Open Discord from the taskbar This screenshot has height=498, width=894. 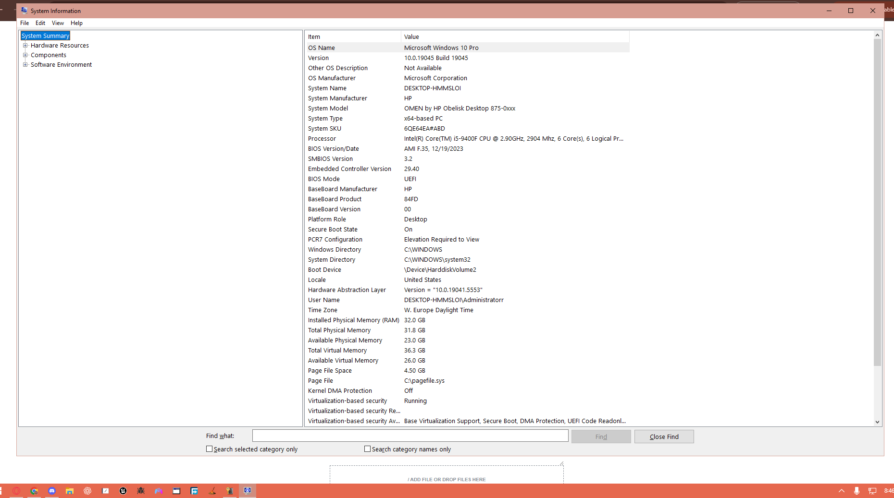[x=52, y=491]
